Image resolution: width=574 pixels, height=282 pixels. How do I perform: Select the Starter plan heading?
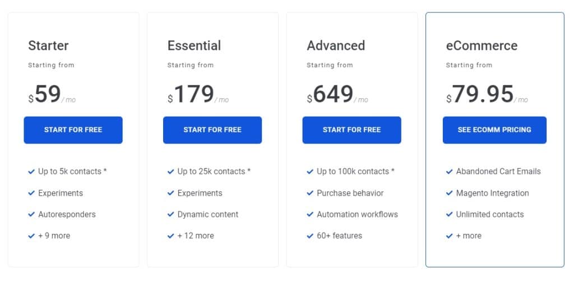[x=48, y=45]
